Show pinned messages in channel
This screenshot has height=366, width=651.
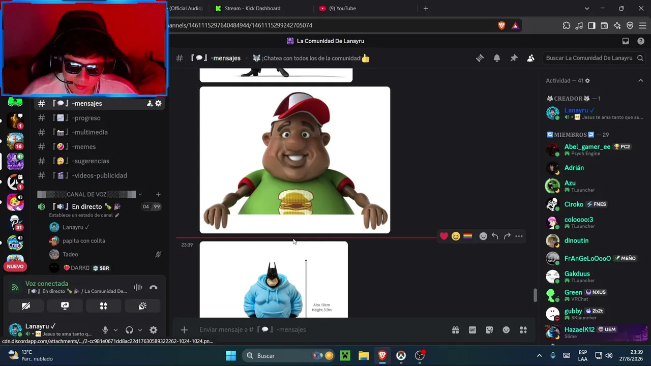(514, 58)
